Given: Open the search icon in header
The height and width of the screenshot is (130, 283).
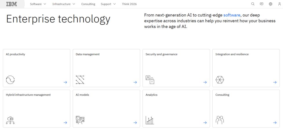Looking at the screenshot, I should (x=253, y=4).
